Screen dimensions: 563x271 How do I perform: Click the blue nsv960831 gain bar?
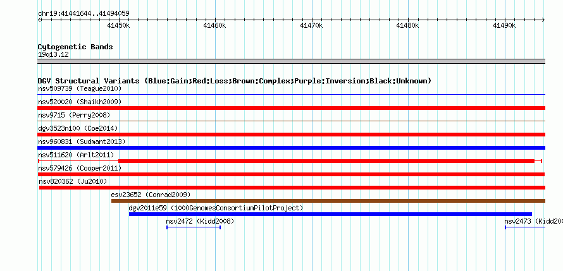point(292,148)
